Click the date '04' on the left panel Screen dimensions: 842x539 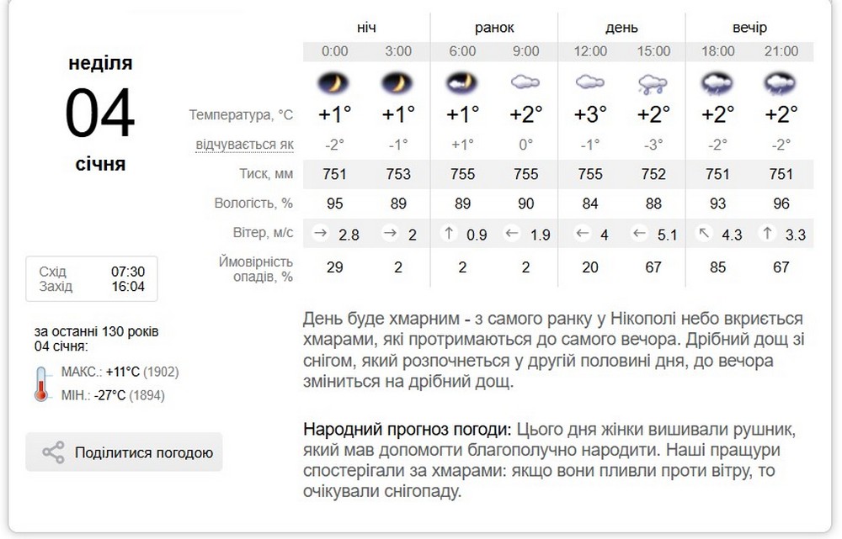pyautogui.click(x=101, y=113)
